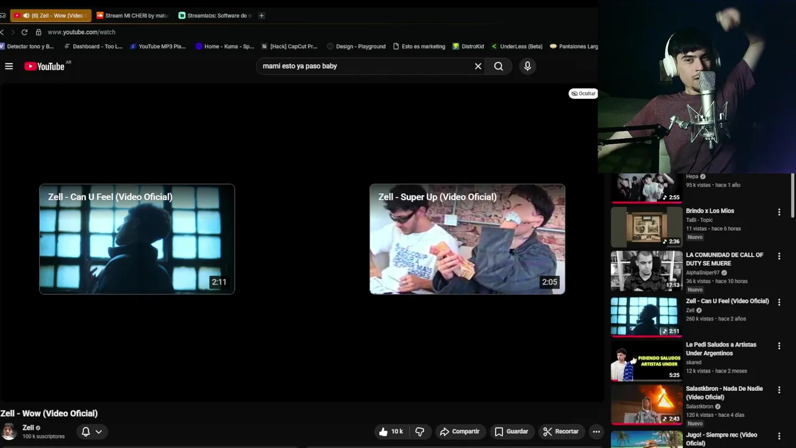Image resolution: width=796 pixels, height=448 pixels.
Task: Click Brindo x Los Mios thumbnail
Action: [646, 226]
